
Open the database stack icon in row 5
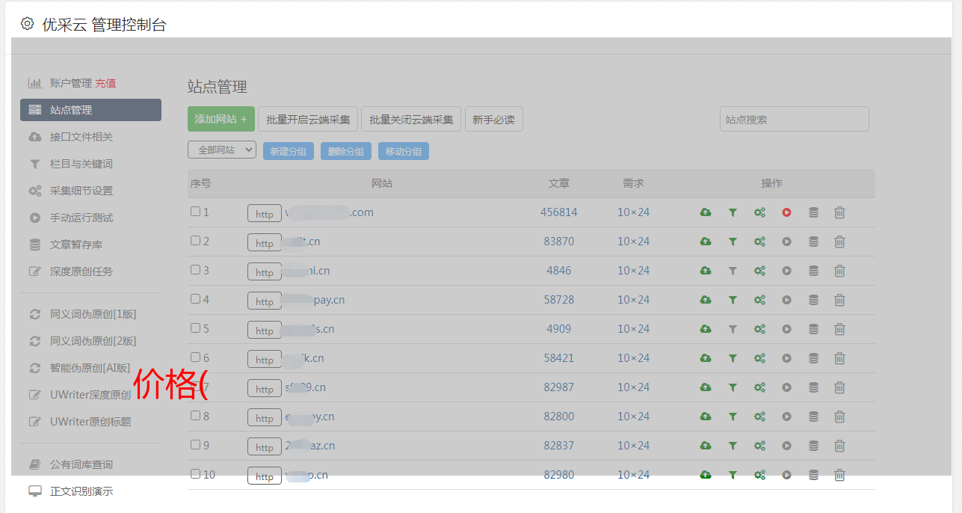tap(813, 329)
